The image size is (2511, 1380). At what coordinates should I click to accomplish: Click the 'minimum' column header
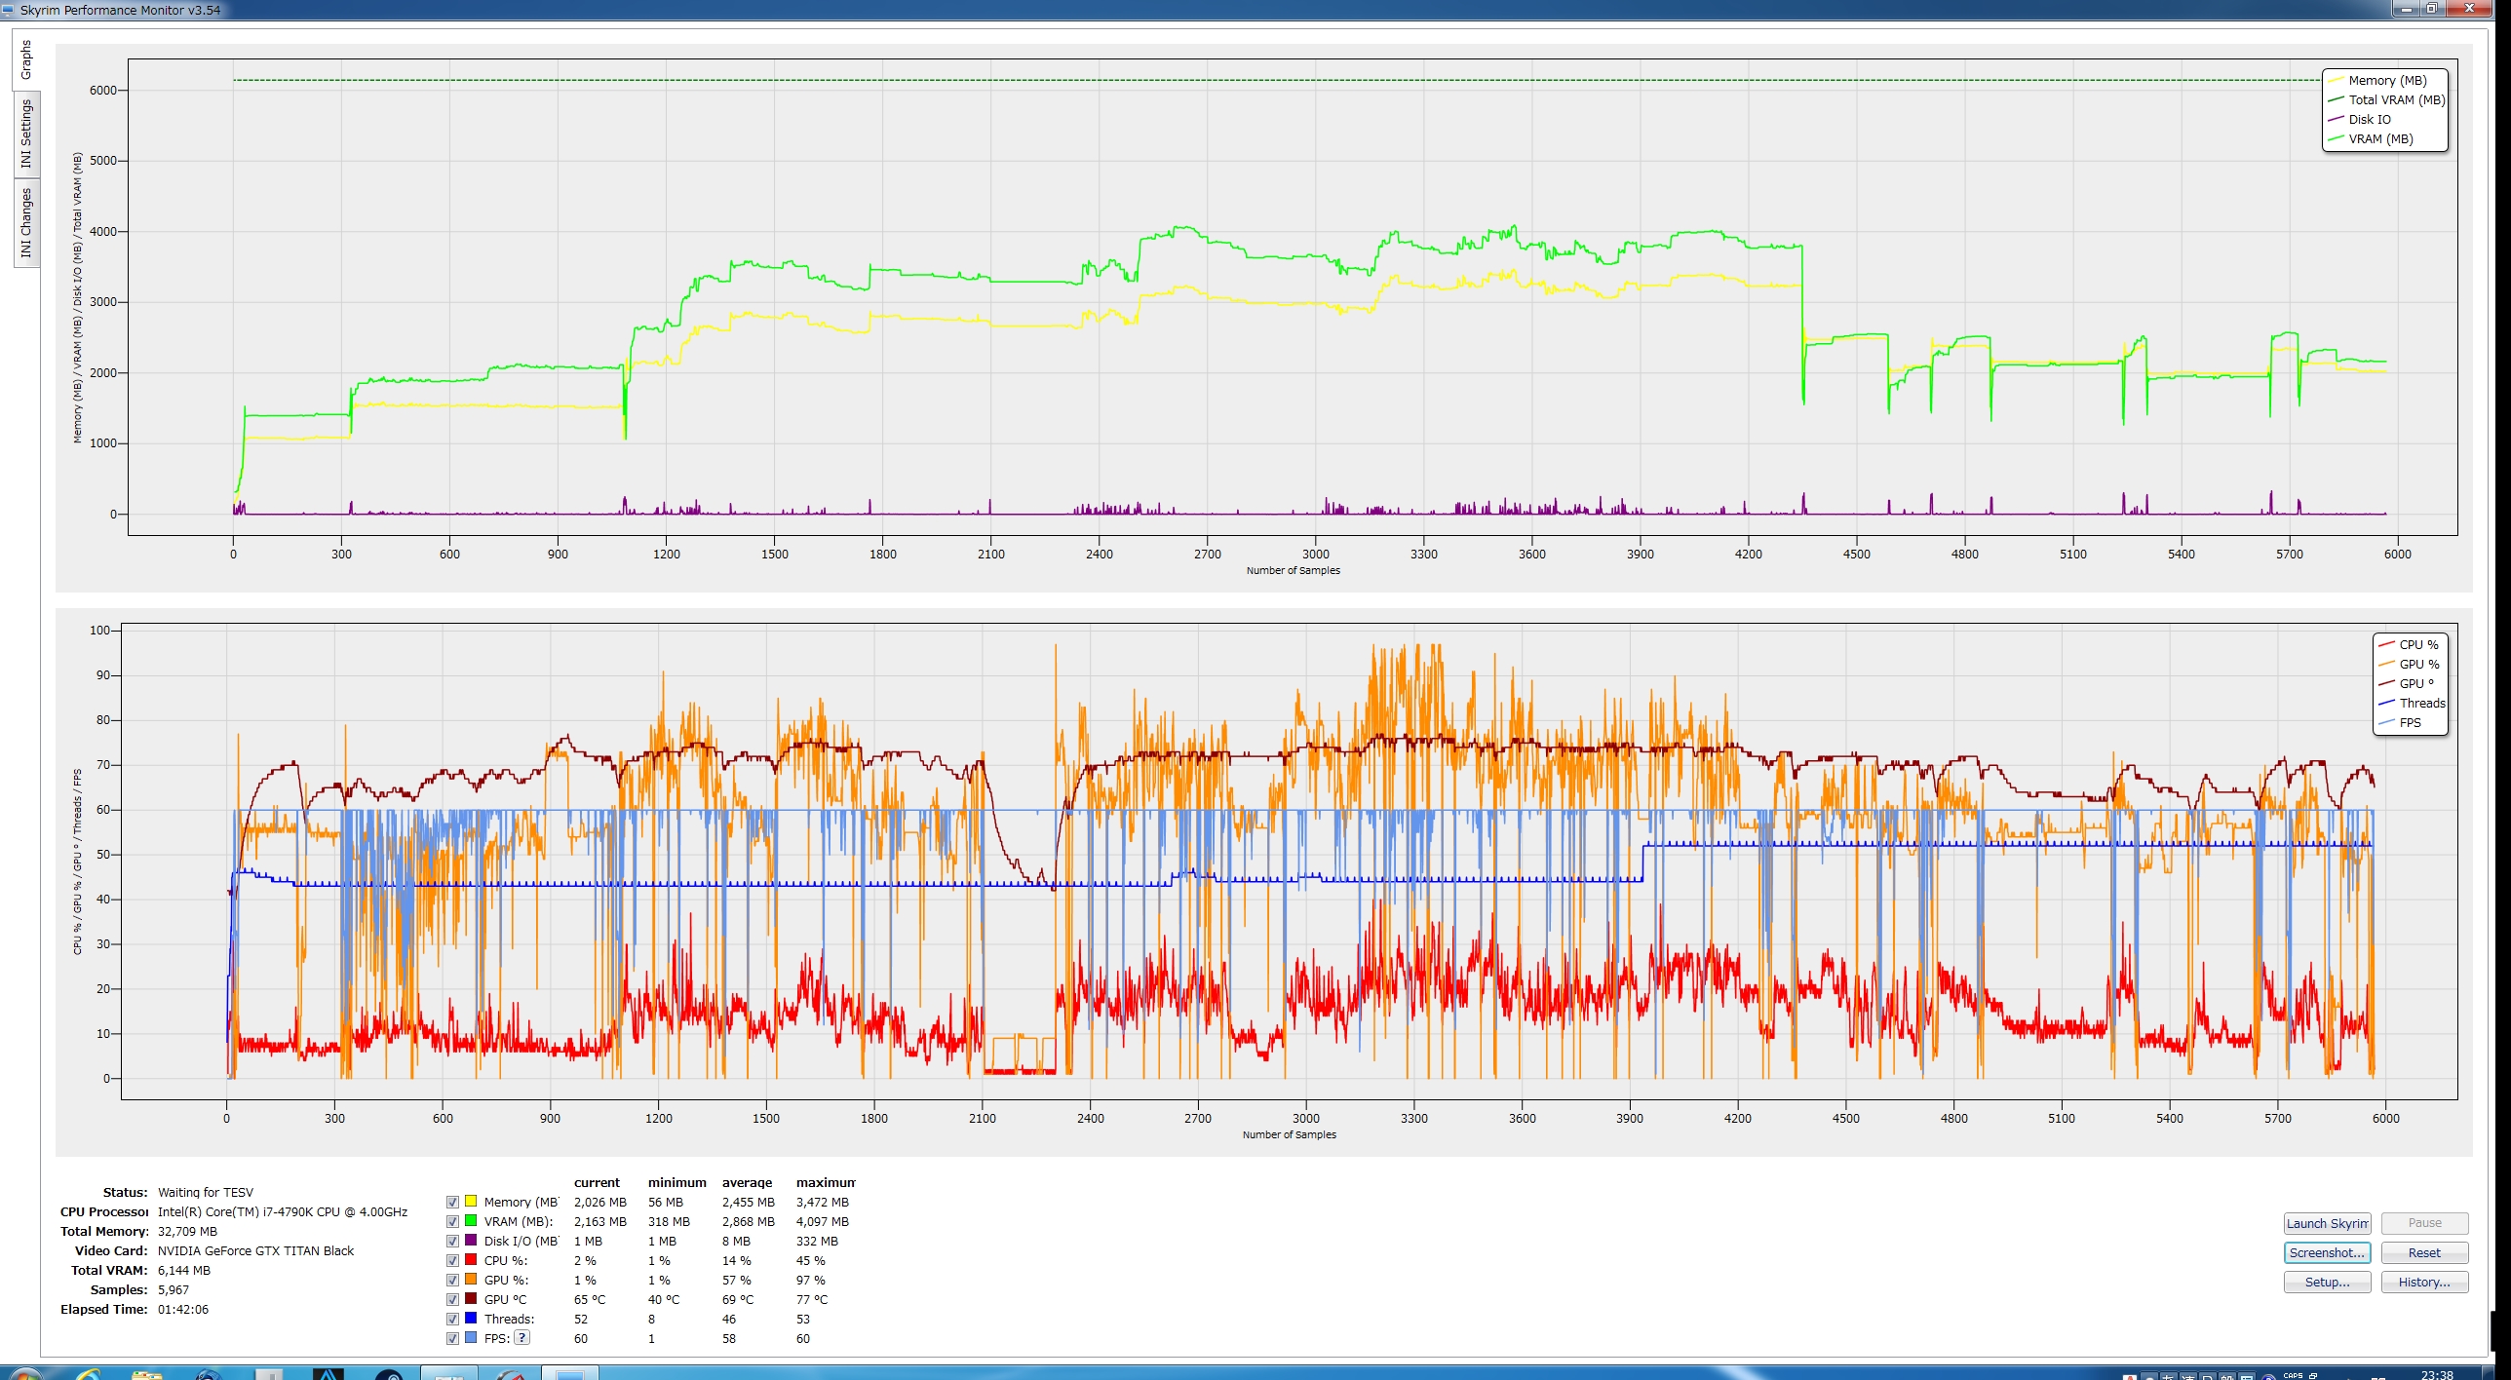[x=676, y=1182]
